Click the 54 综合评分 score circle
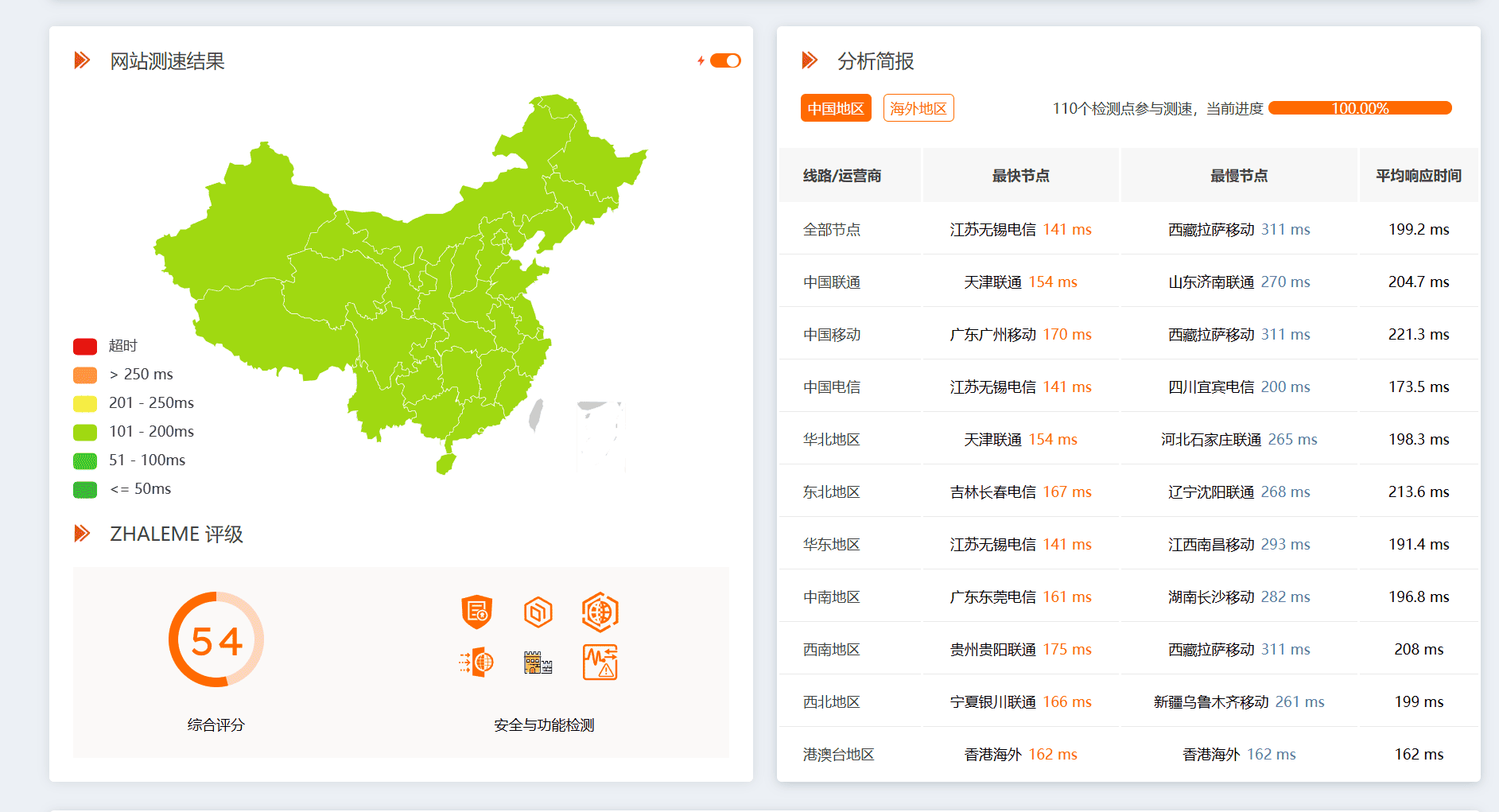The height and width of the screenshot is (812, 1499). pos(216,640)
